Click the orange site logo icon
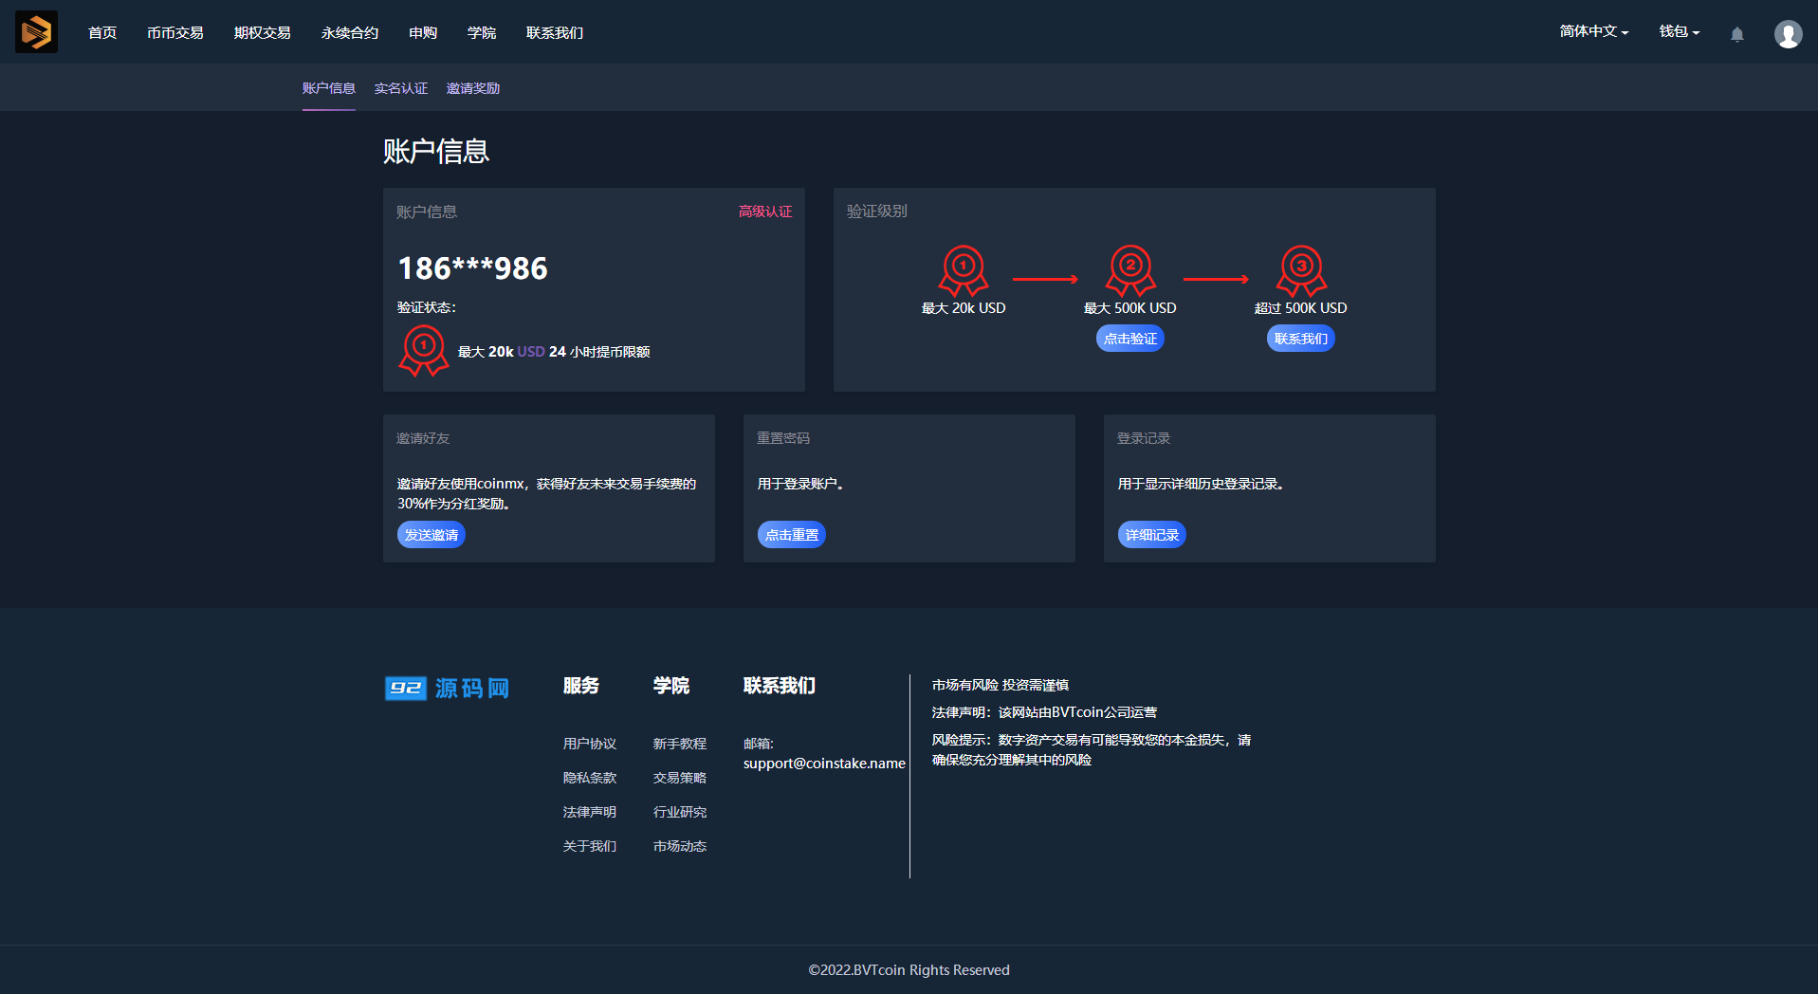1818x994 pixels. click(36, 32)
